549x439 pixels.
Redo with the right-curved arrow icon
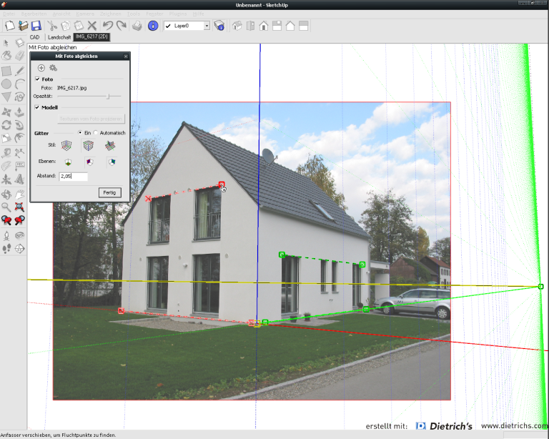(121, 26)
